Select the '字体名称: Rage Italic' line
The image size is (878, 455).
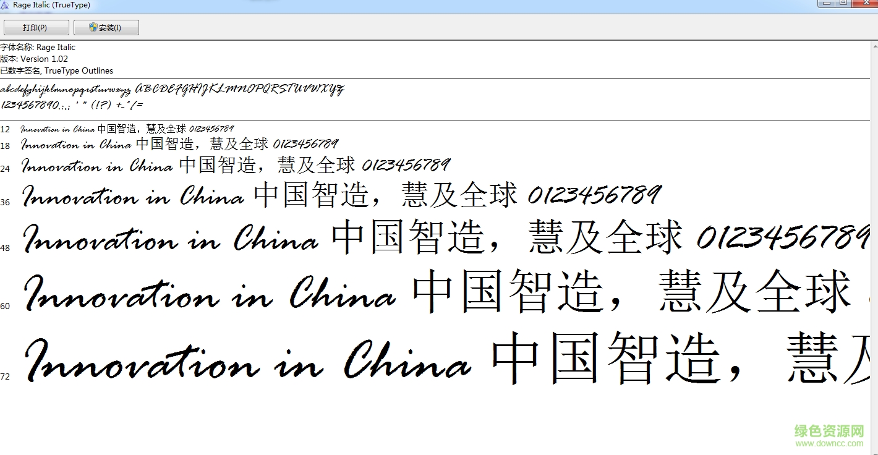(x=38, y=47)
